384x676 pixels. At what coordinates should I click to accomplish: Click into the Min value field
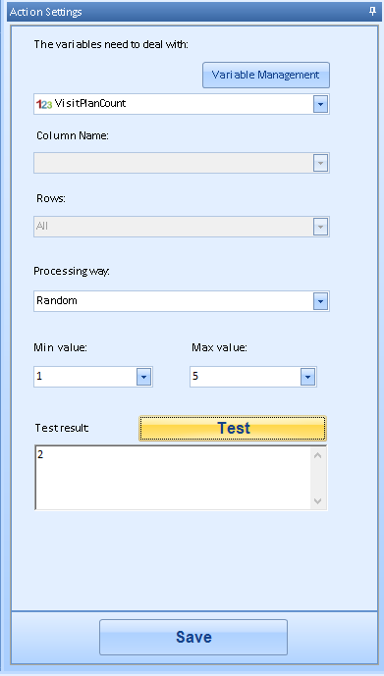[x=93, y=377]
